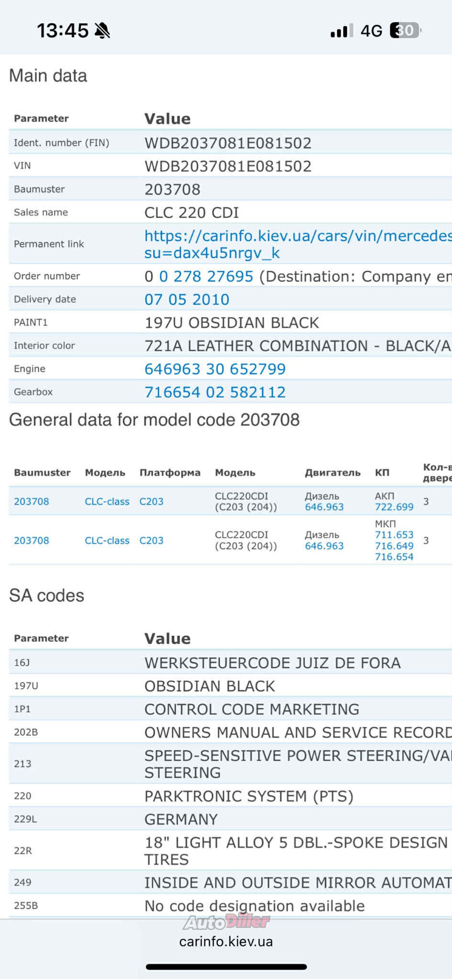Open gearbox code 722.699 link
The height and width of the screenshot is (979, 452).
point(394,507)
